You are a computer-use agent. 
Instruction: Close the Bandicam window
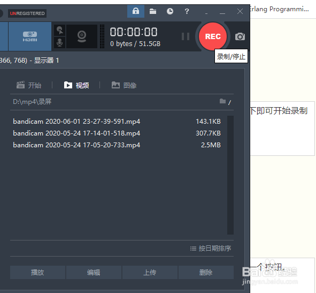[x=240, y=11]
